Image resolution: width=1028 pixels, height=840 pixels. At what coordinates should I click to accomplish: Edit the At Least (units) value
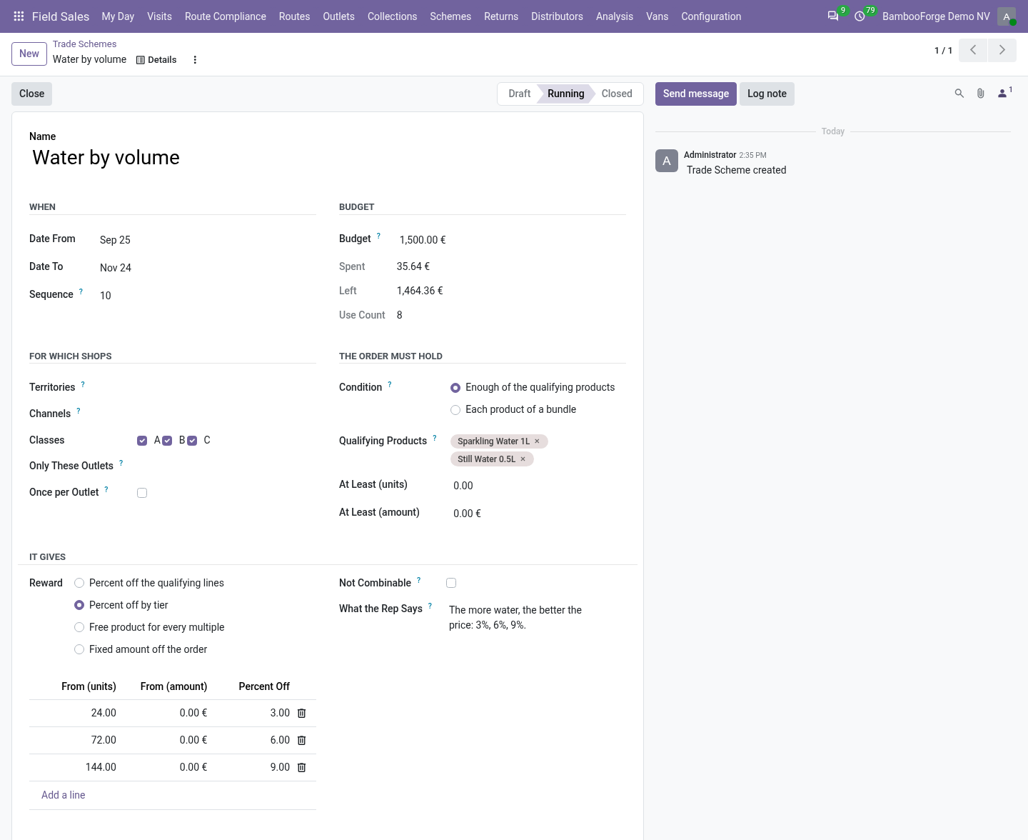pyautogui.click(x=538, y=486)
